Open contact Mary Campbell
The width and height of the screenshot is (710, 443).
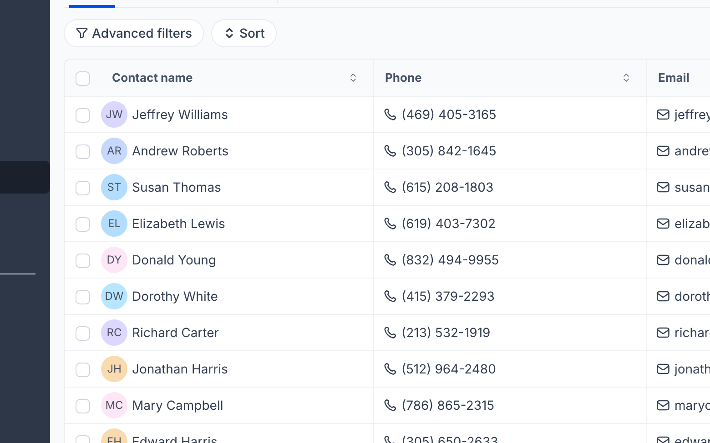coord(177,406)
